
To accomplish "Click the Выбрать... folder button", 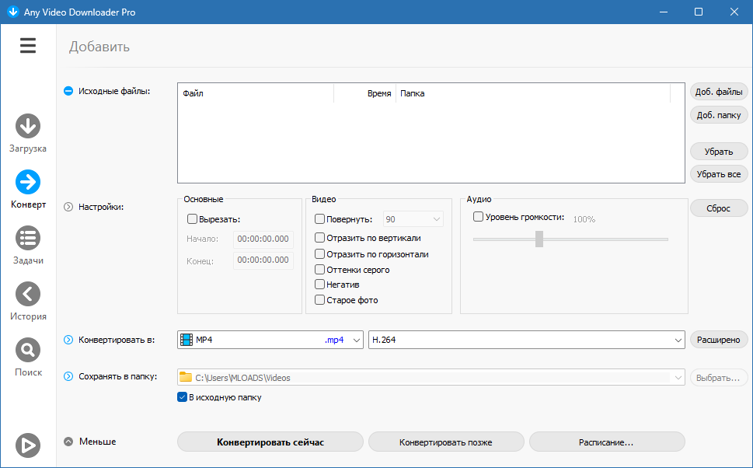I will tap(719, 378).
